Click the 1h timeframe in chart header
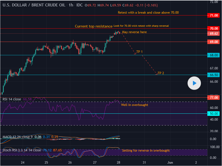The image size is (222, 166). [71, 5]
